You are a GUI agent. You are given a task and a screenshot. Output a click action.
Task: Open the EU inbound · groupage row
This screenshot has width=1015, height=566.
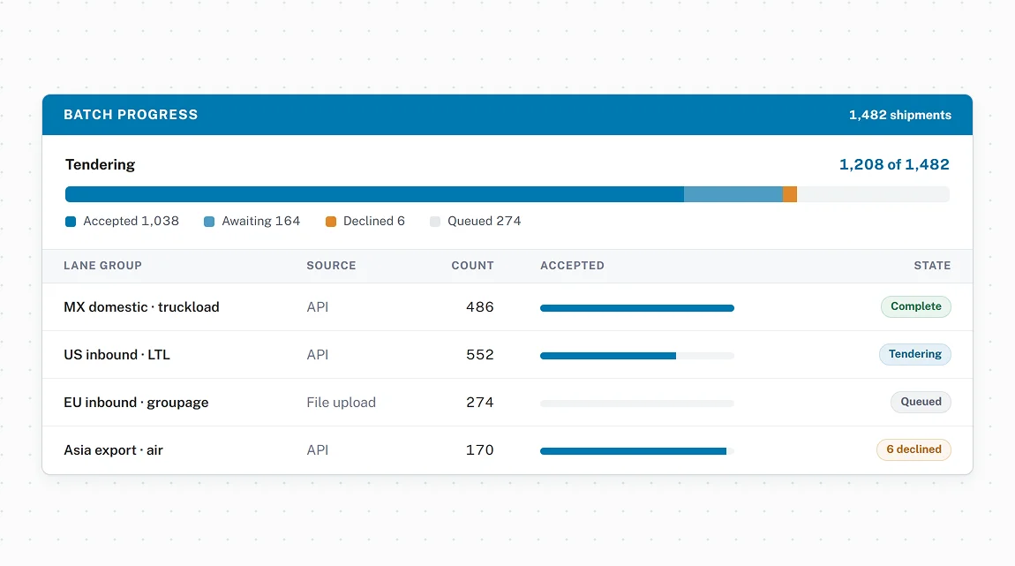pos(507,402)
